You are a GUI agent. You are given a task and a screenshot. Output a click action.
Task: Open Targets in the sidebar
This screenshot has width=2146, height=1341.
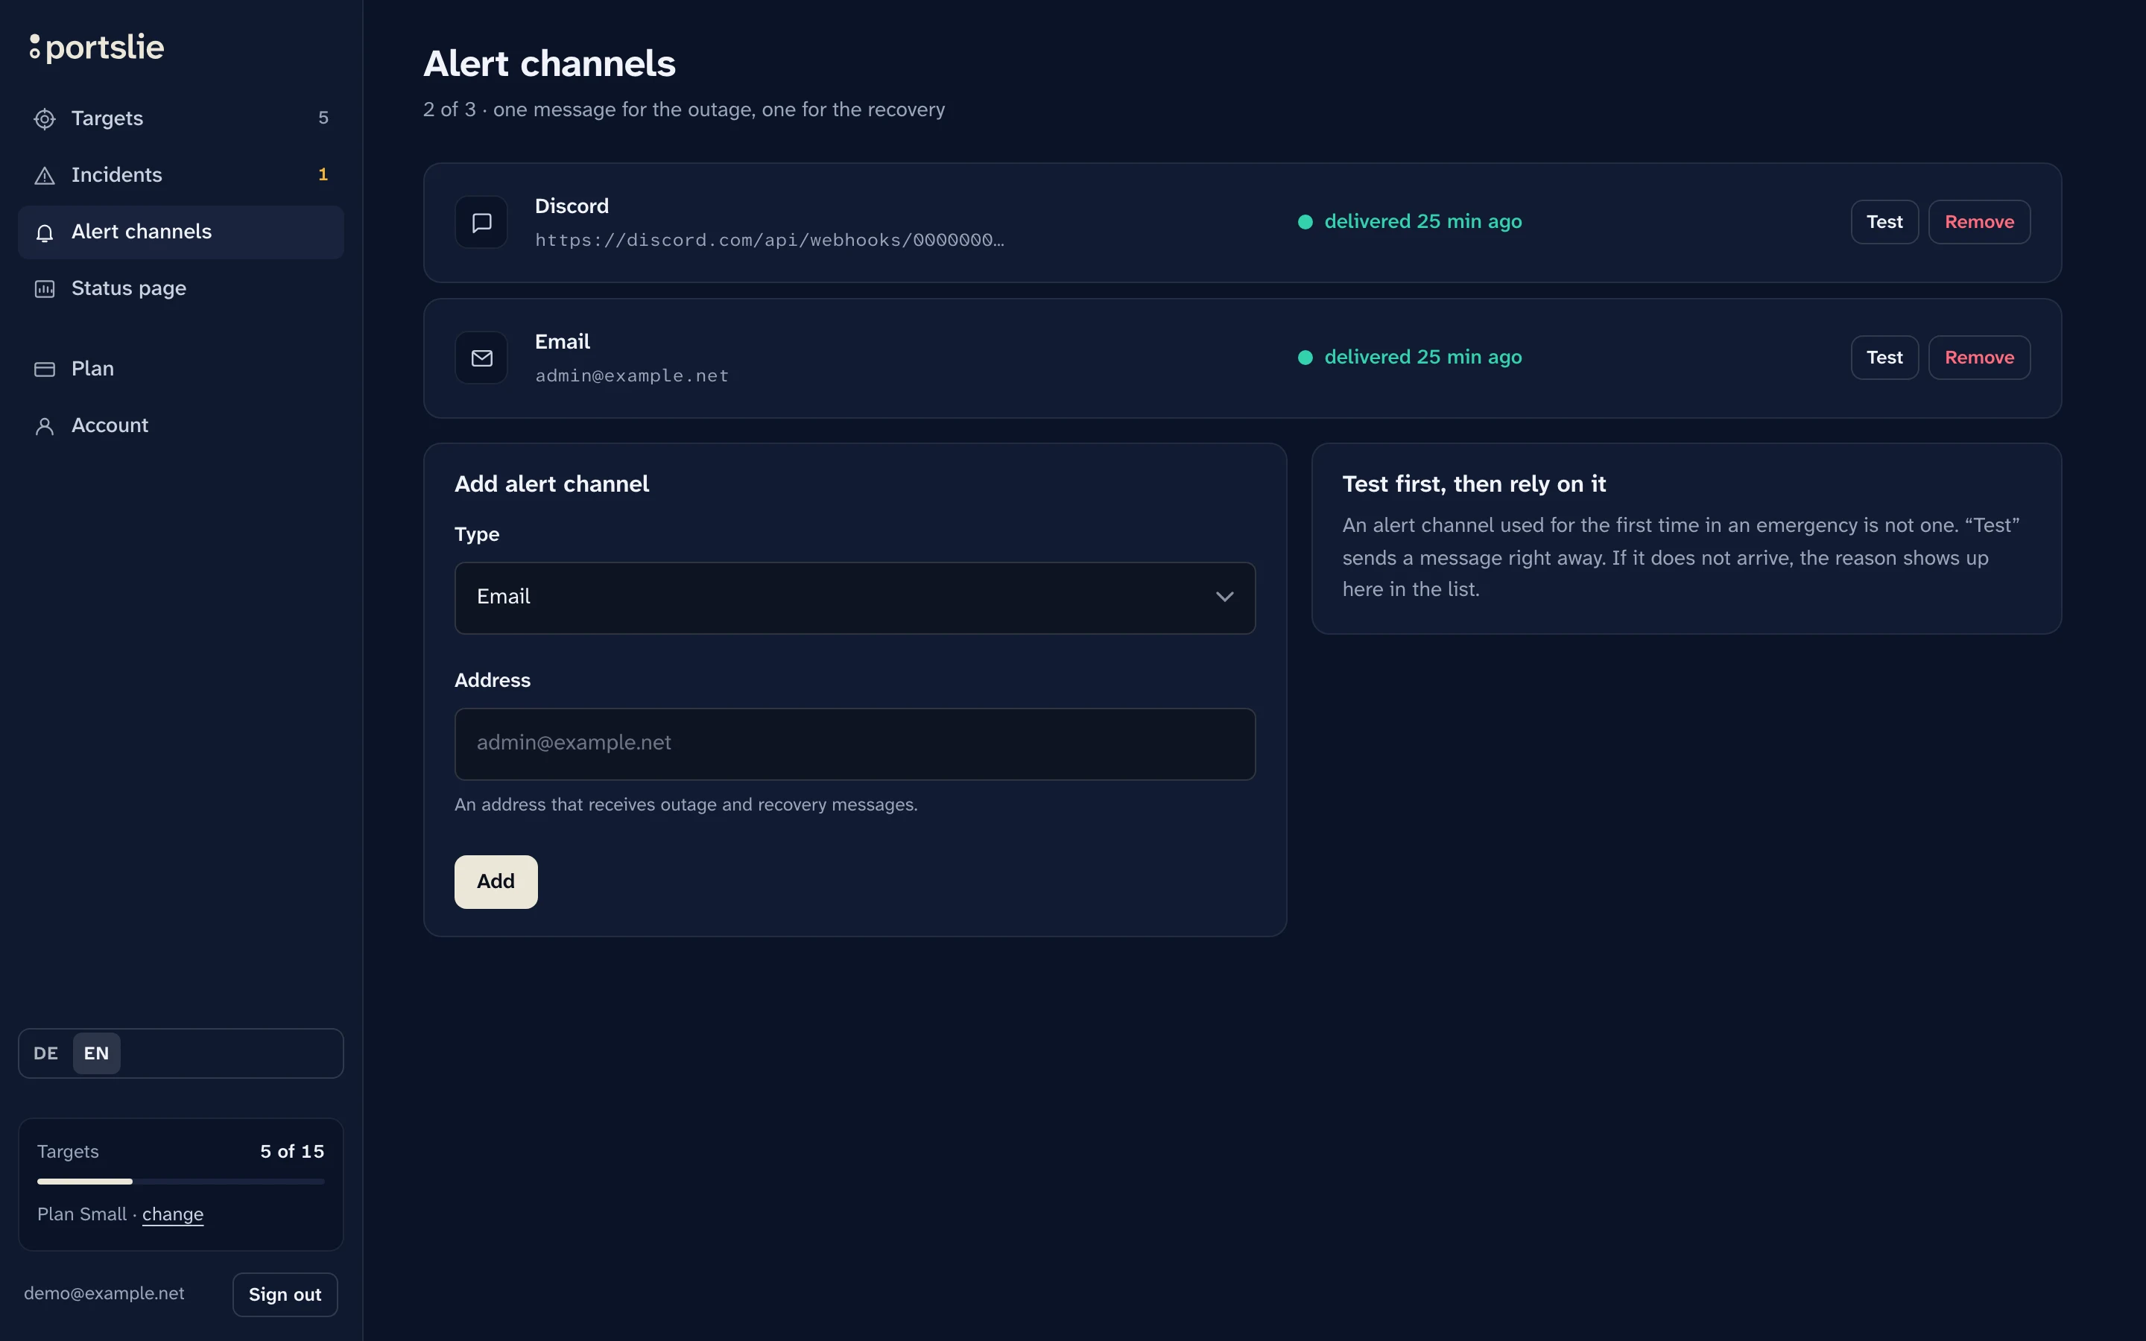(x=181, y=119)
